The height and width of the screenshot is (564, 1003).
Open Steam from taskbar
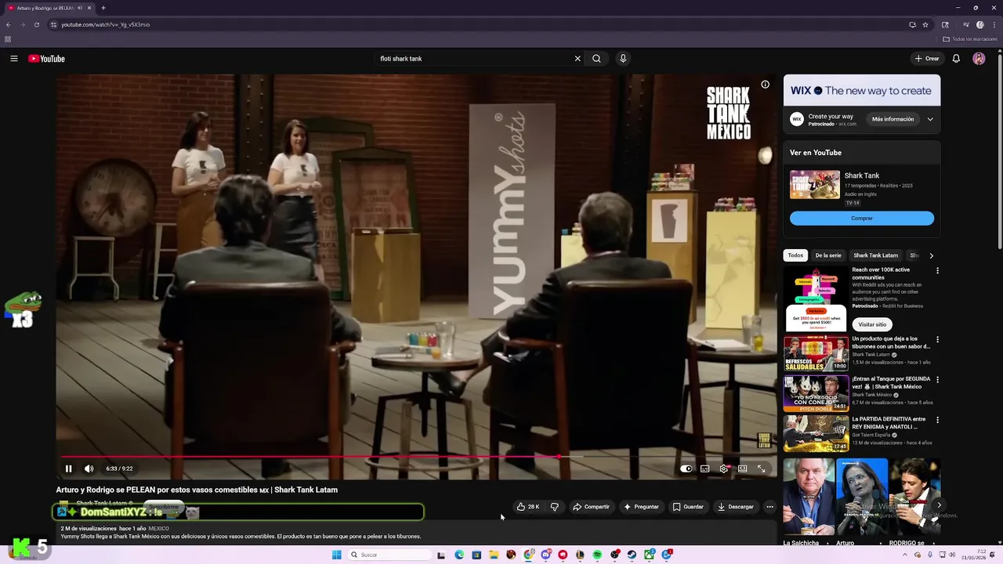tap(632, 555)
